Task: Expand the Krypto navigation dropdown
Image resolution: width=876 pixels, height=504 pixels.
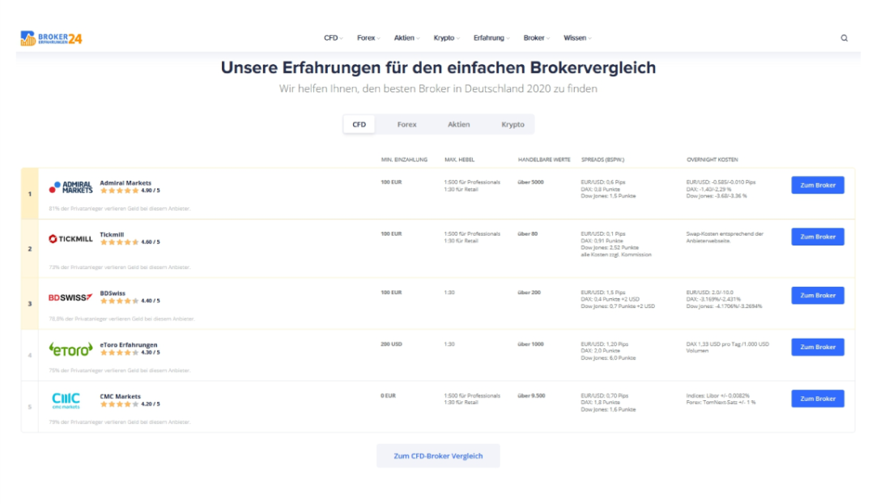Action: [446, 38]
